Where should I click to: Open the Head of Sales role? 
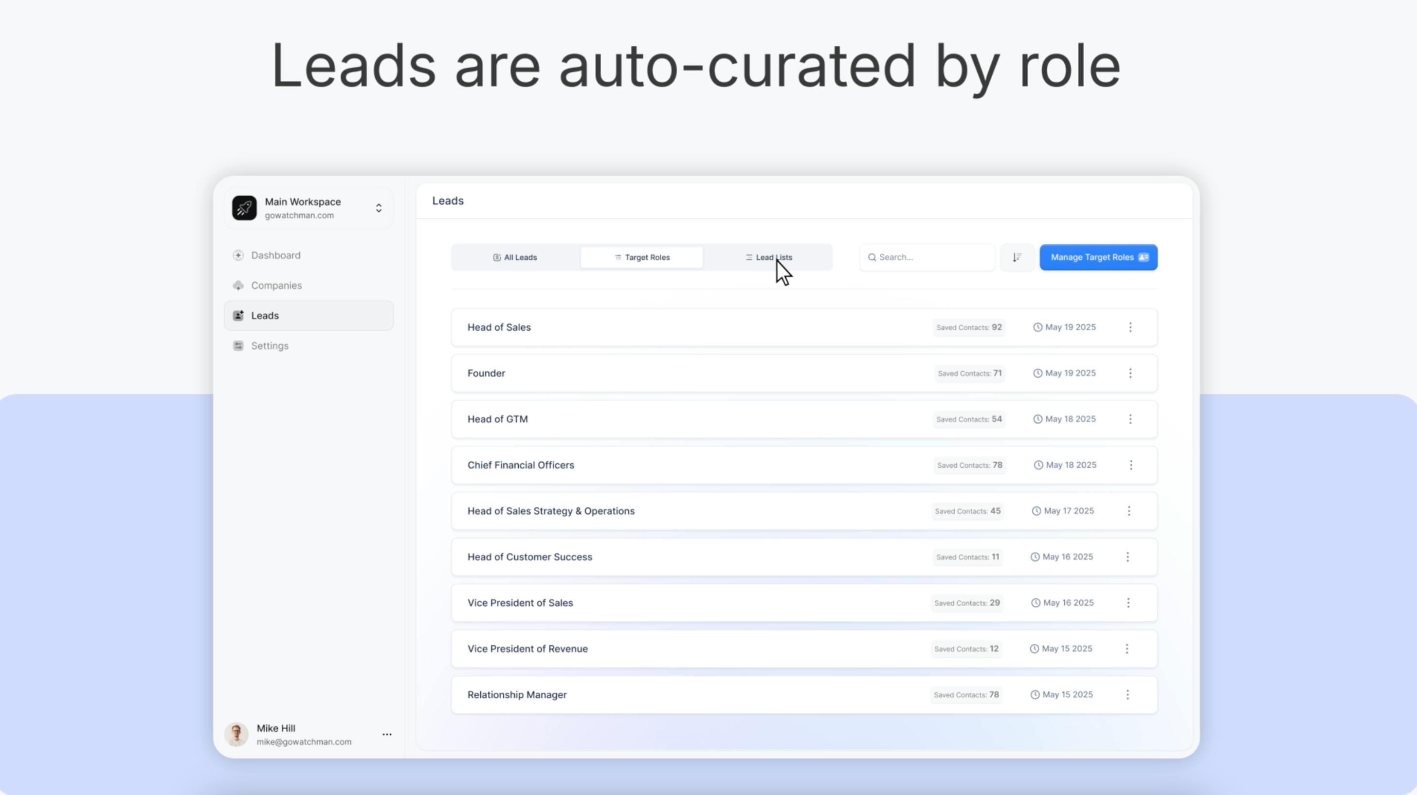point(804,327)
